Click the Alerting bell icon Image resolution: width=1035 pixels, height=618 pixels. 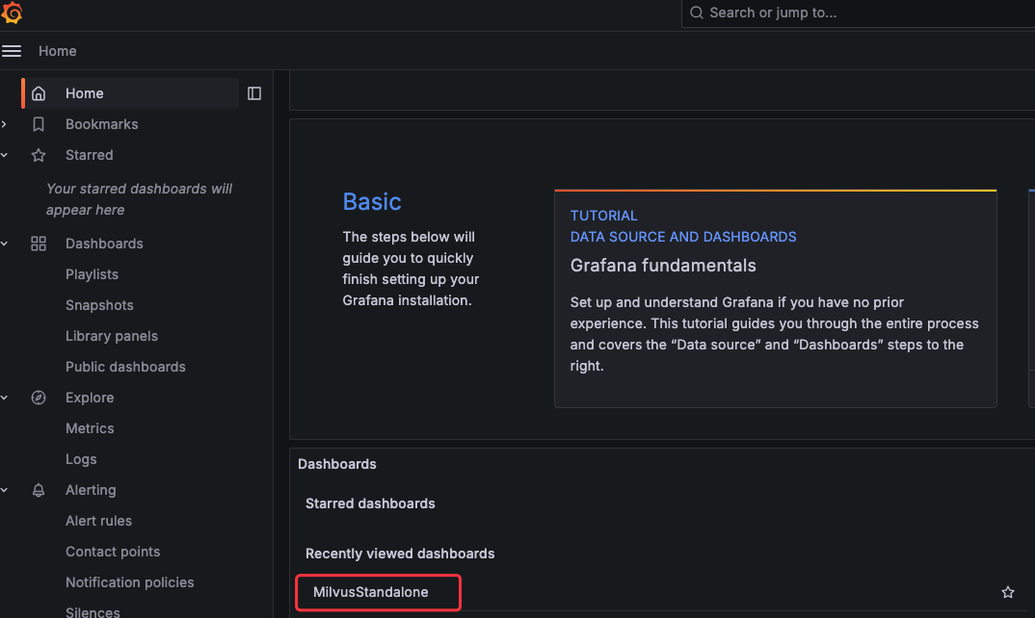(x=39, y=490)
